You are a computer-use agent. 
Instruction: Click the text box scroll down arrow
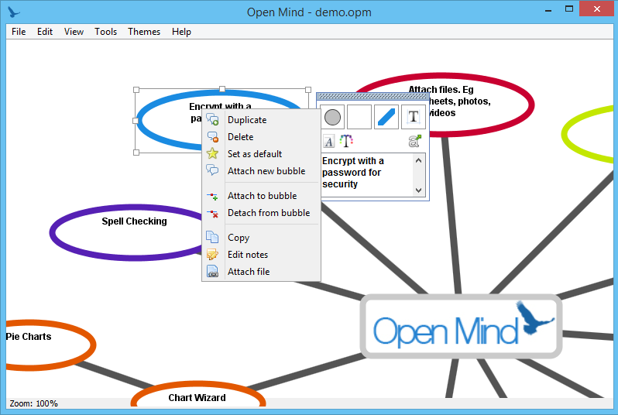418,190
